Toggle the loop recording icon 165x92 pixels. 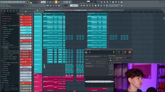(x=59, y=2)
